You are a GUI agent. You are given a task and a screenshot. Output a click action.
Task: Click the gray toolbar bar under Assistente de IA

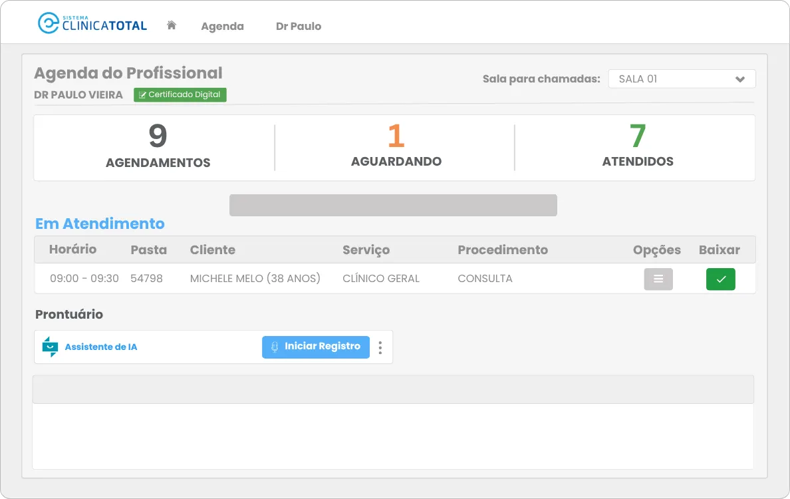pos(393,389)
